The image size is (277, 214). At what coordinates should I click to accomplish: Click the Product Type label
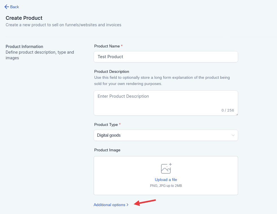106,125
